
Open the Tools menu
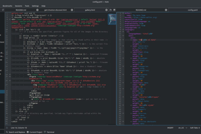[27, 6]
